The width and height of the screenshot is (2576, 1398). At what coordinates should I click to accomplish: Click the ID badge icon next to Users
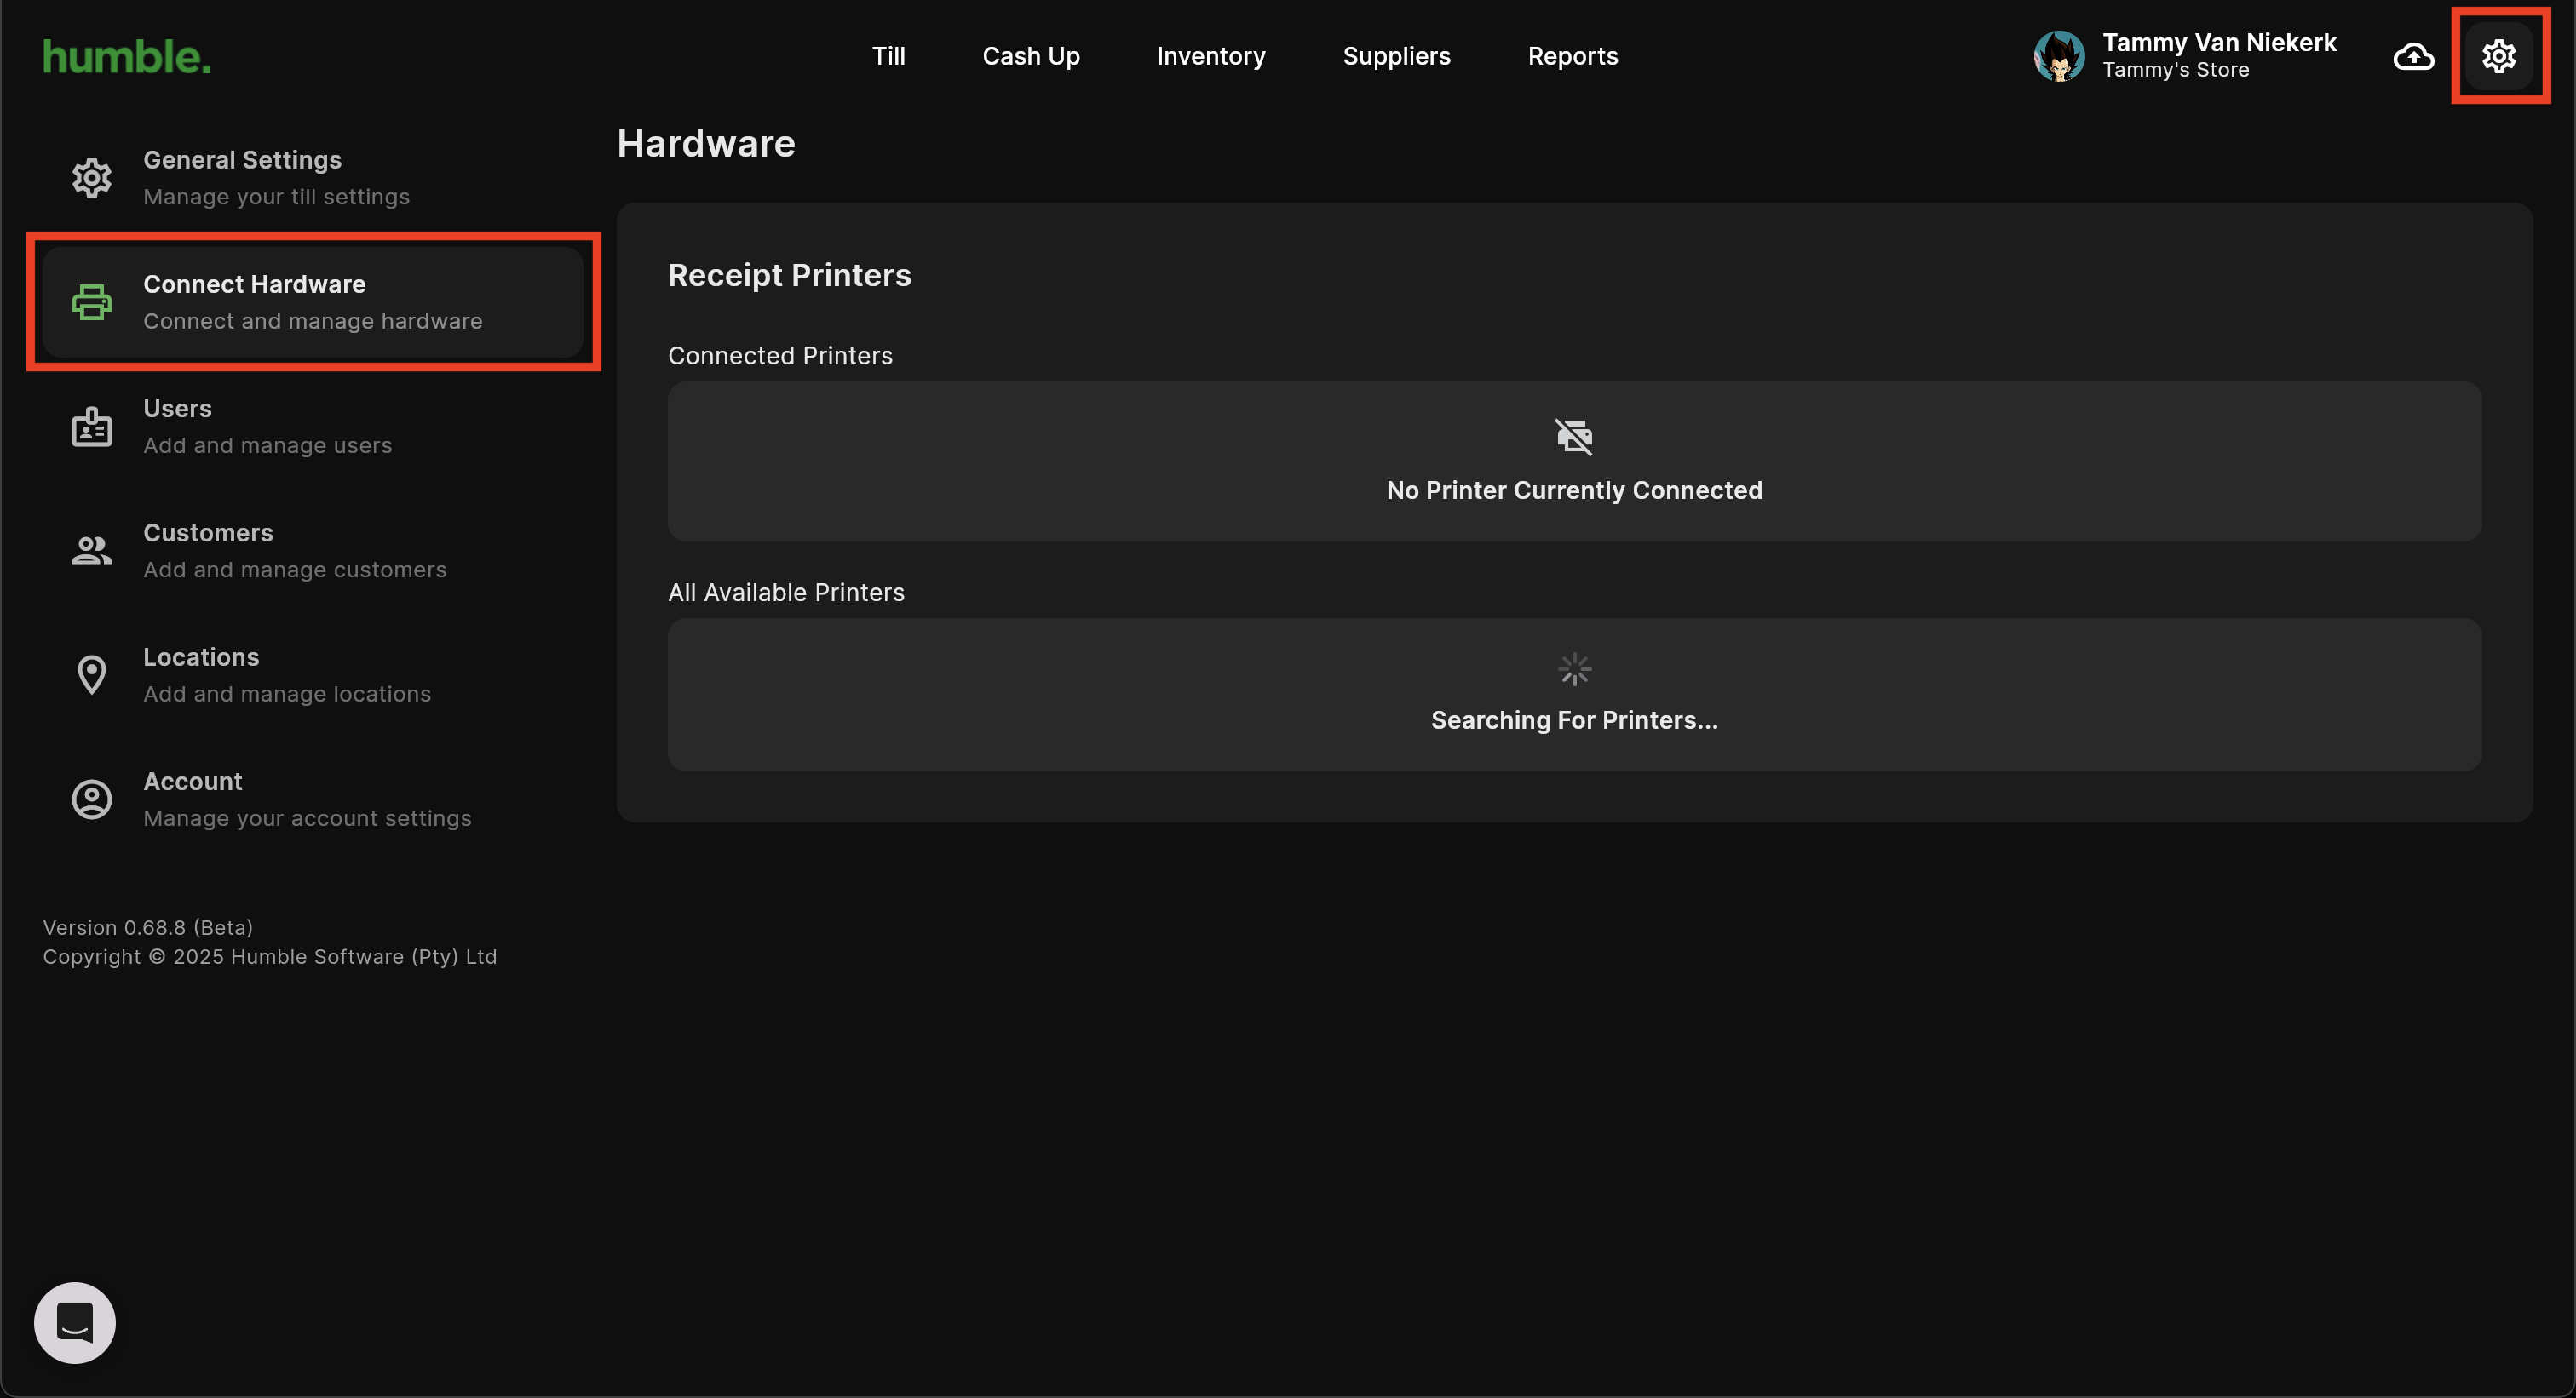coord(92,427)
